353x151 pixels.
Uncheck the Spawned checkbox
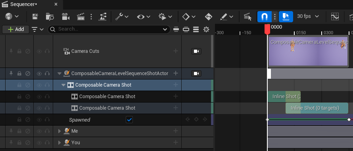[129, 120]
